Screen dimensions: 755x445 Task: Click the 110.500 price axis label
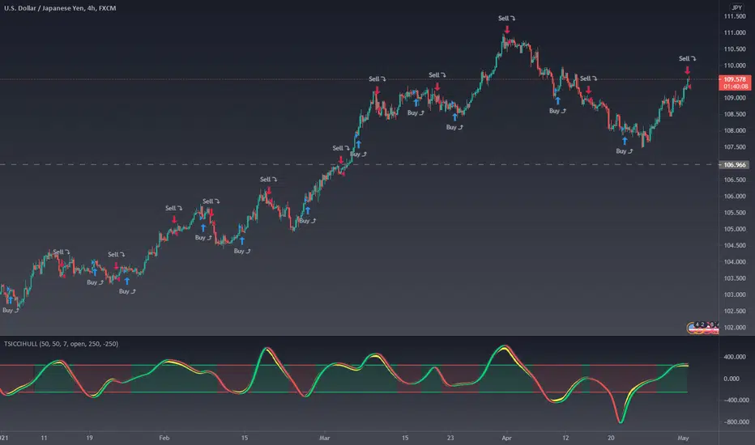(735, 49)
